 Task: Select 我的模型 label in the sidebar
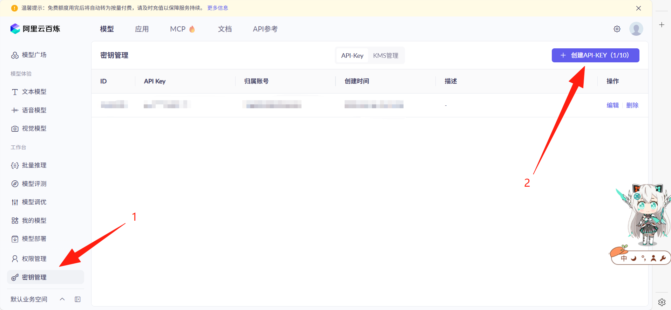pos(34,220)
